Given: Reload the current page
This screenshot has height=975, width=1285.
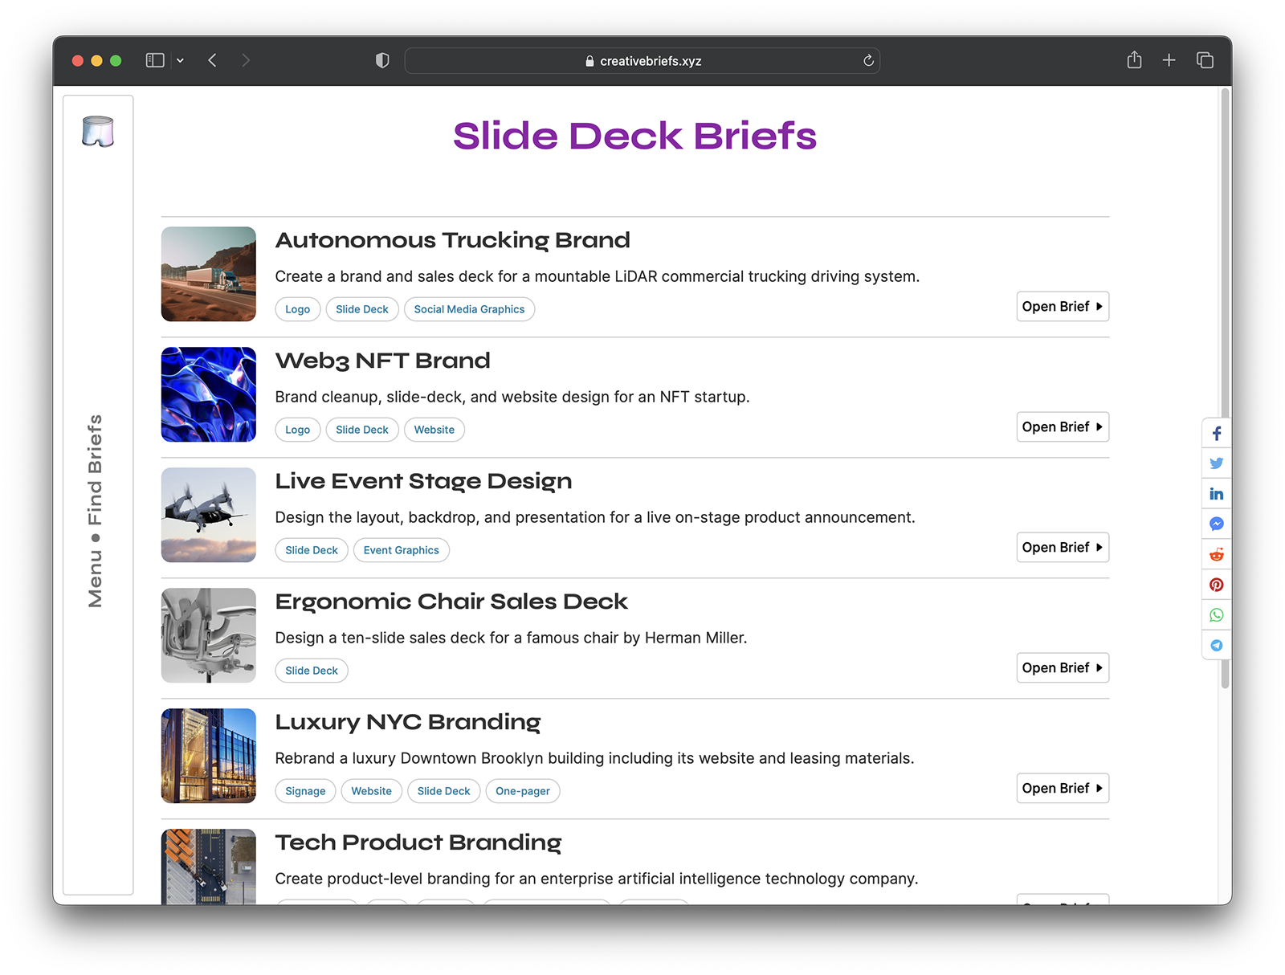Looking at the screenshot, I should (x=868, y=61).
